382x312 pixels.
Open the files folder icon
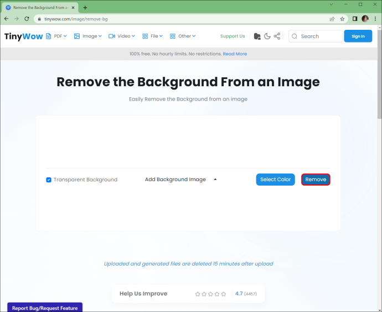click(x=257, y=36)
